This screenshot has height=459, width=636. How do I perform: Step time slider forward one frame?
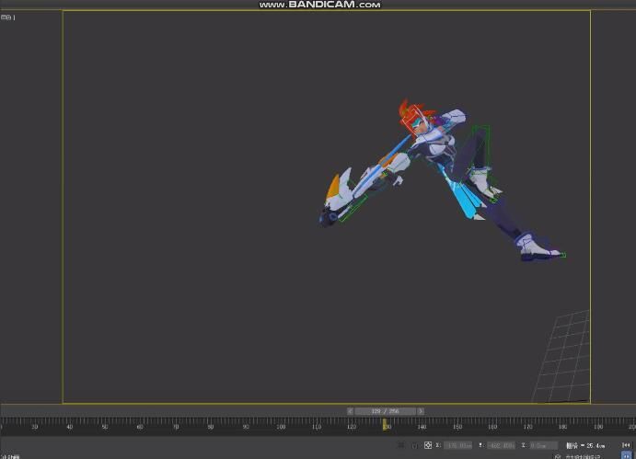coord(421,411)
